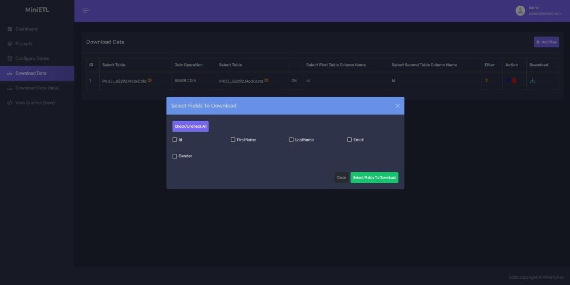Image resolution: width=570 pixels, height=285 pixels.
Task: Click the eye icon beside second PROJ_82292.MockData
Action: pyautogui.click(x=266, y=80)
